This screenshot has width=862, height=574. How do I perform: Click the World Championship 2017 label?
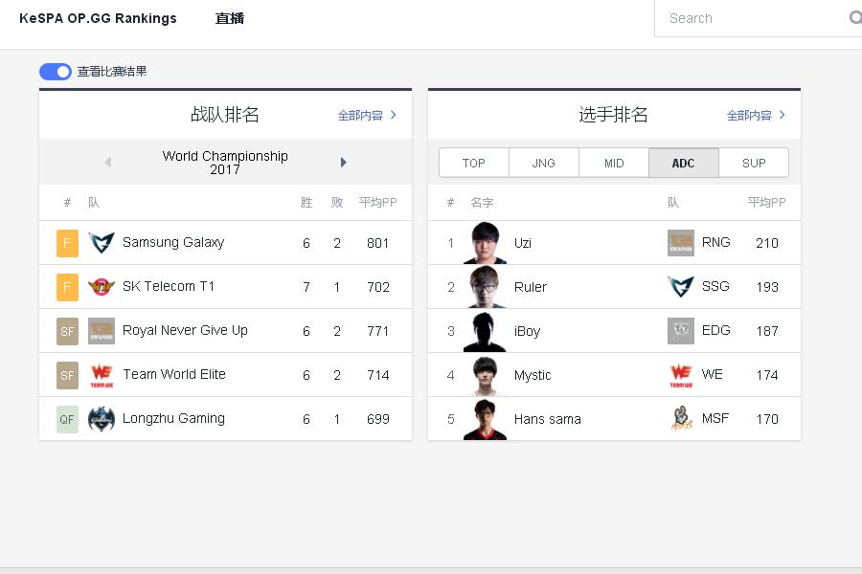pos(225,162)
